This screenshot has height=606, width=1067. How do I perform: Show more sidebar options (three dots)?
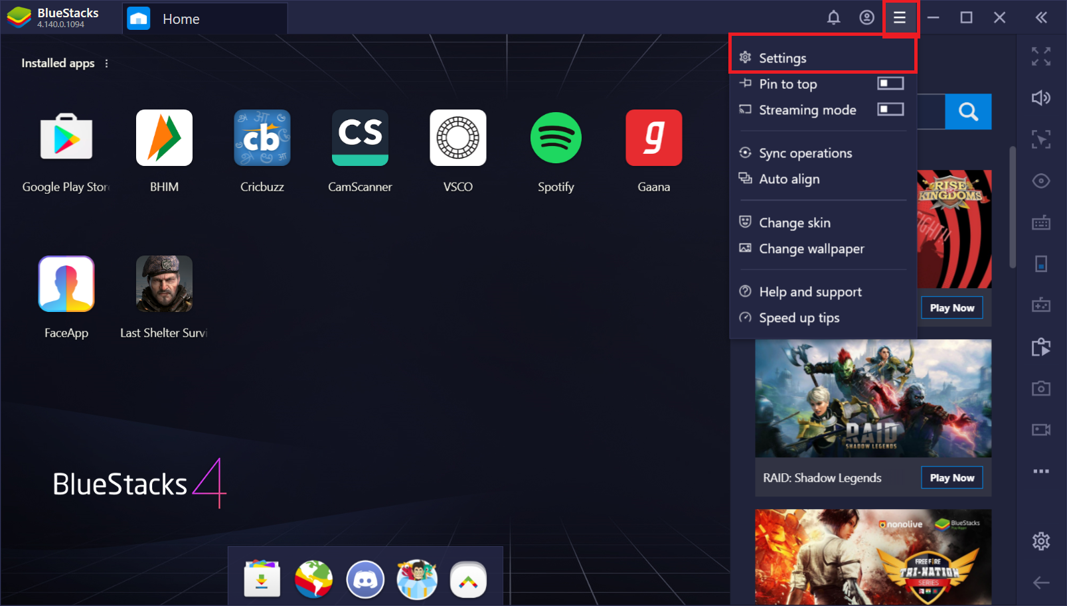pyautogui.click(x=1041, y=471)
